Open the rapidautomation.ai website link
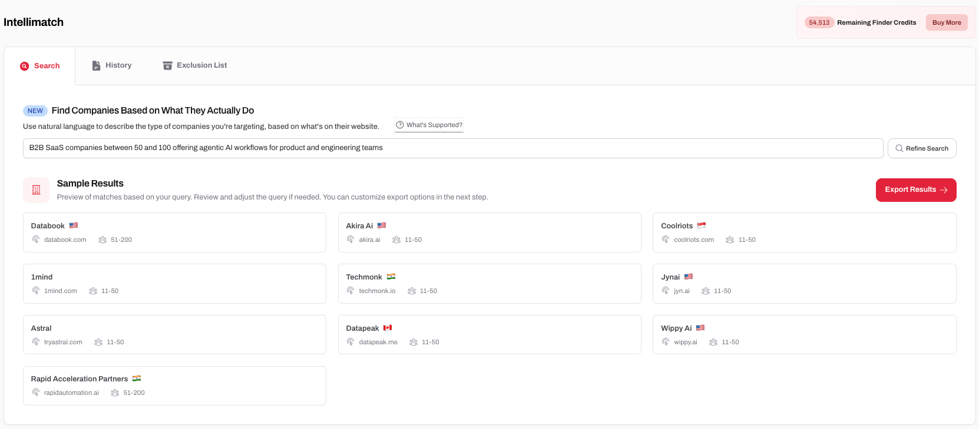This screenshot has width=979, height=429. [71, 393]
